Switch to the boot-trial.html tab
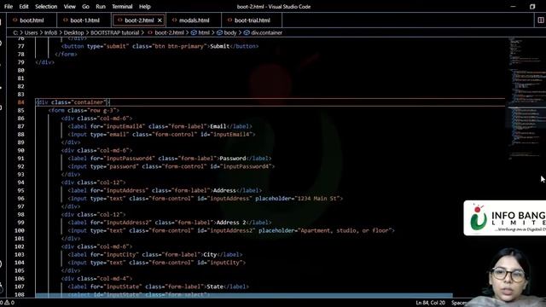 253,20
